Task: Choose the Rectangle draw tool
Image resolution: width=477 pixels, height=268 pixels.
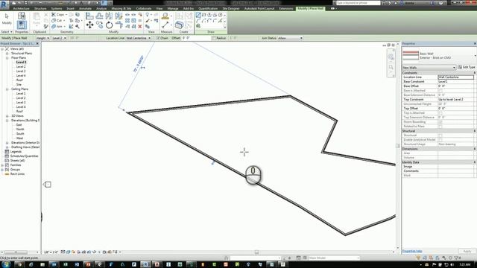Action: coord(203,15)
